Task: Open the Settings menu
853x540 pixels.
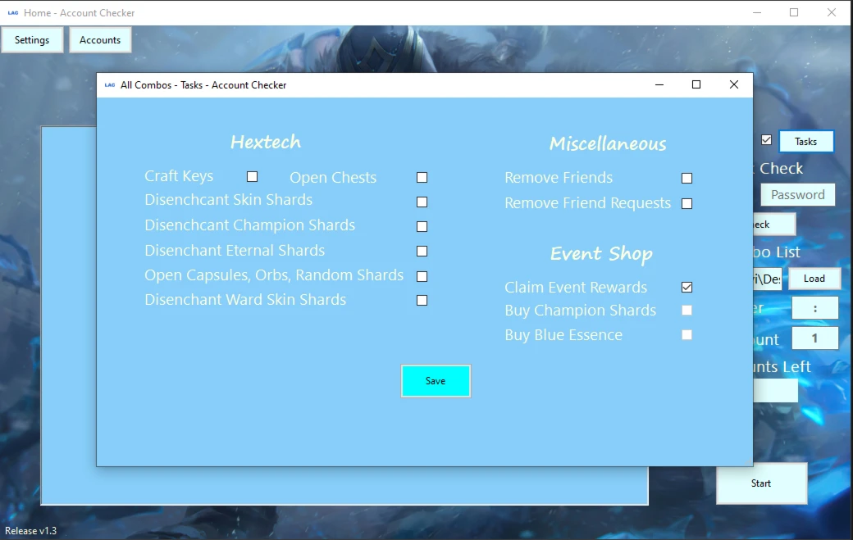Action: (32, 40)
